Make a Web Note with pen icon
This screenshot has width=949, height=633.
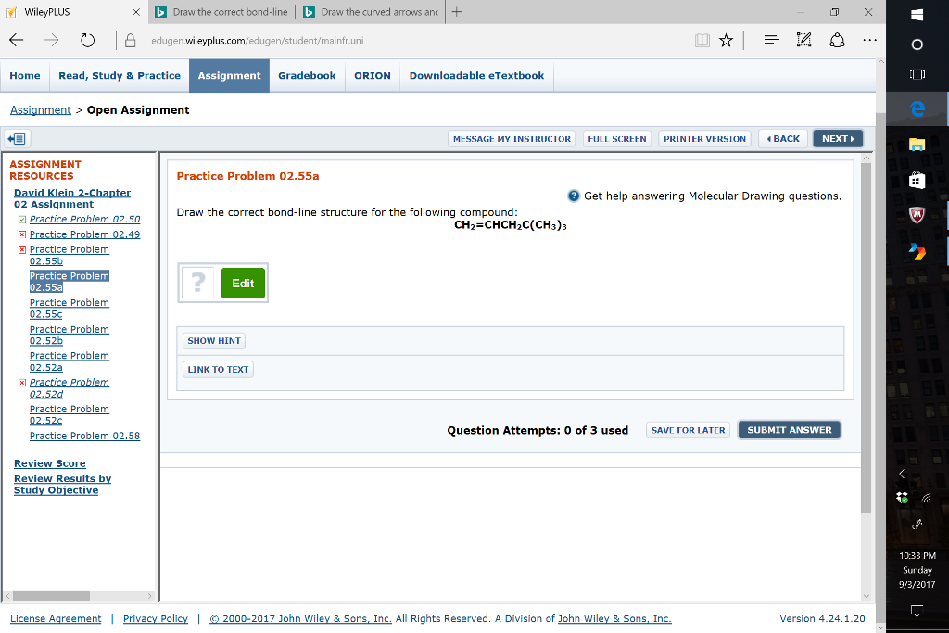tap(803, 40)
